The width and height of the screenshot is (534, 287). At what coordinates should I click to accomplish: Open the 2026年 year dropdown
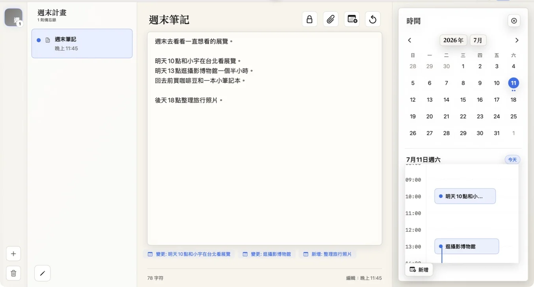(453, 40)
